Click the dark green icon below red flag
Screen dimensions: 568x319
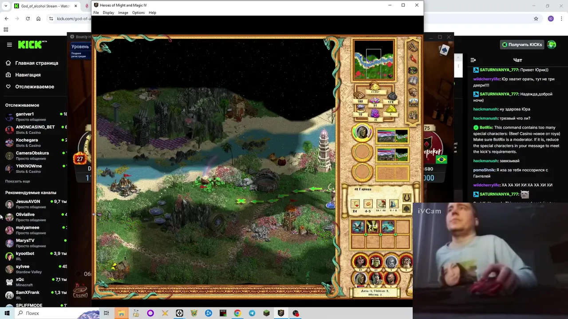point(413,70)
